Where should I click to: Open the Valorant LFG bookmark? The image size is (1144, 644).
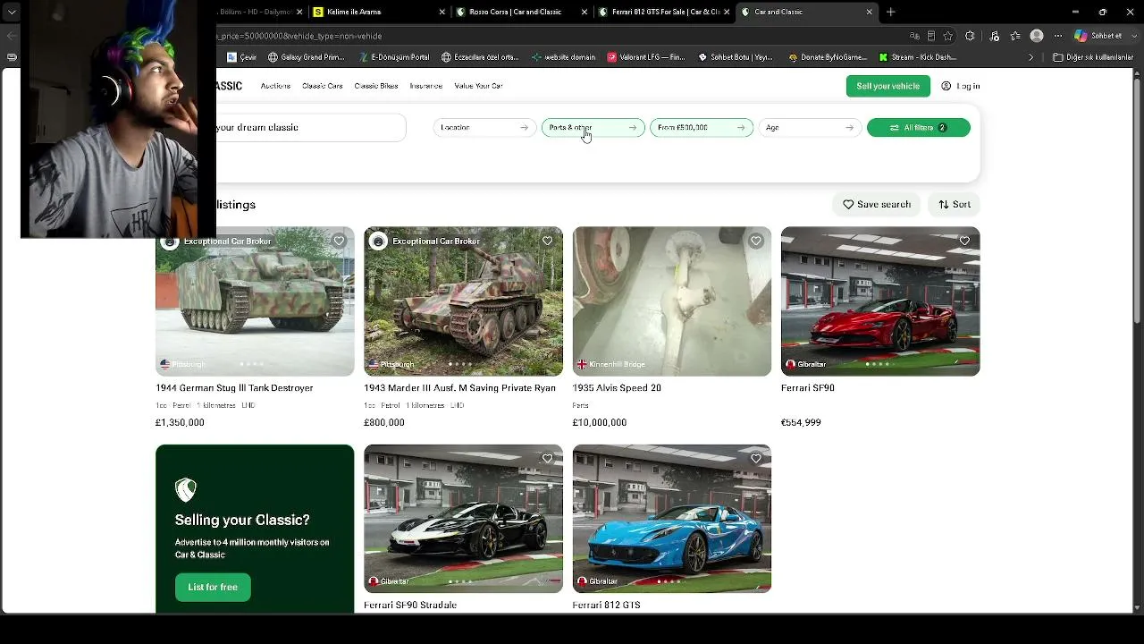coord(645,57)
